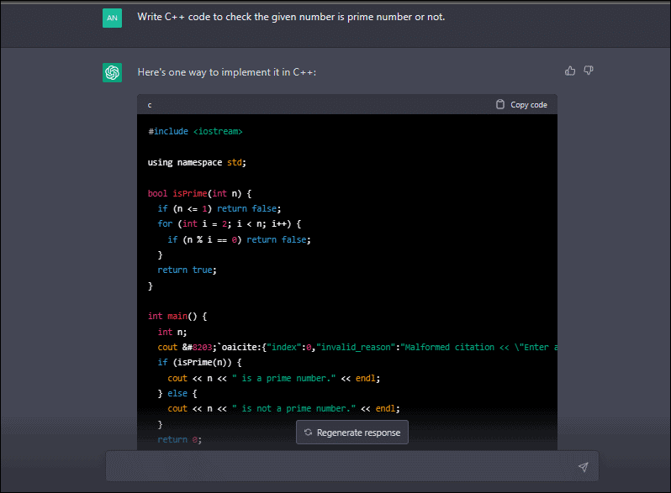The image size is (671, 493).
Task: Click the "return true;" code line
Action: (x=187, y=270)
